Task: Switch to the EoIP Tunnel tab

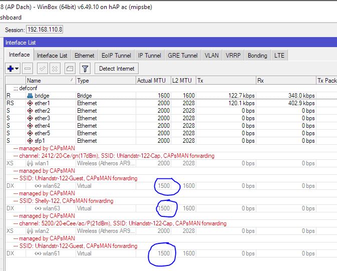Action: 116,56
